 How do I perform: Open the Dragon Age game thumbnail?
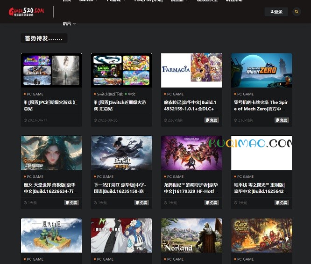point(191,153)
